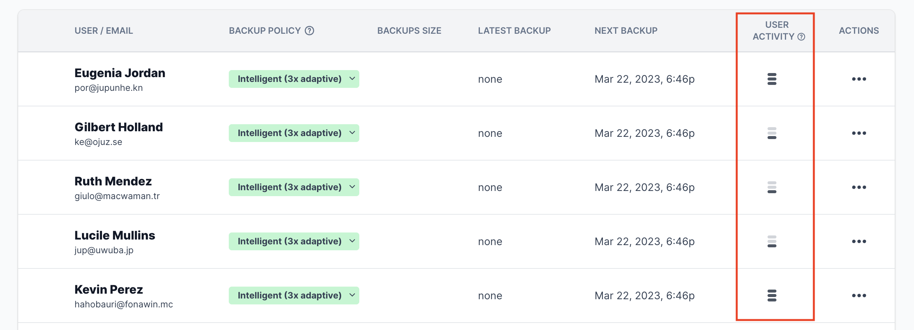The height and width of the screenshot is (330, 914).
Task: Open the three-dot actions menu for Gilbert Holland
Action: (859, 133)
